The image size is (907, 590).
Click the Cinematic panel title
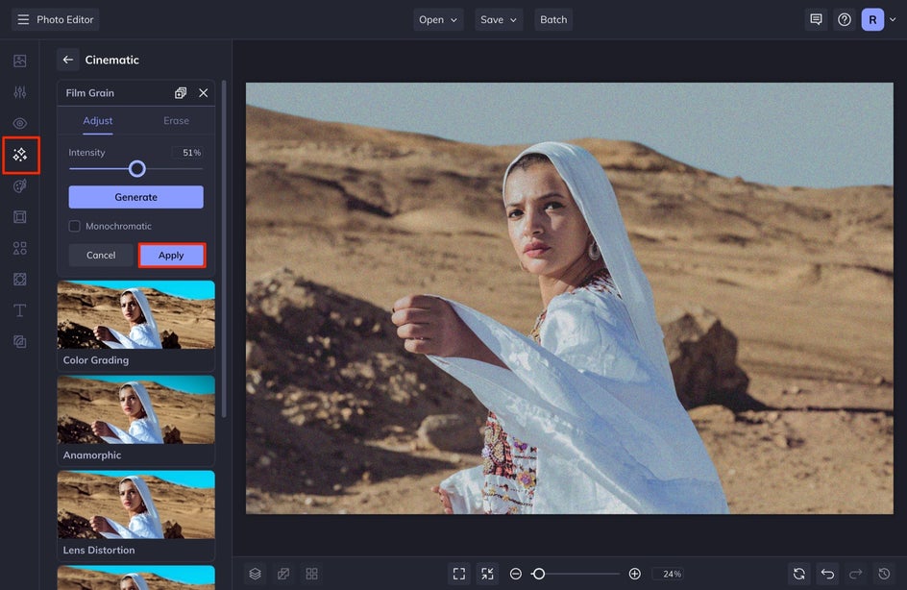click(111, 60)
